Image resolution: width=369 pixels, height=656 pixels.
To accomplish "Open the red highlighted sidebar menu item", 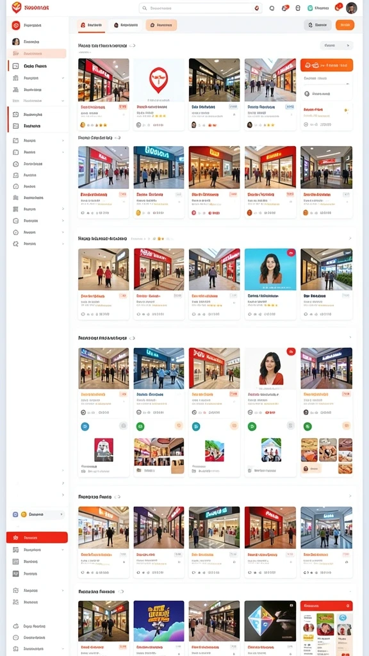I will (37, 537).
